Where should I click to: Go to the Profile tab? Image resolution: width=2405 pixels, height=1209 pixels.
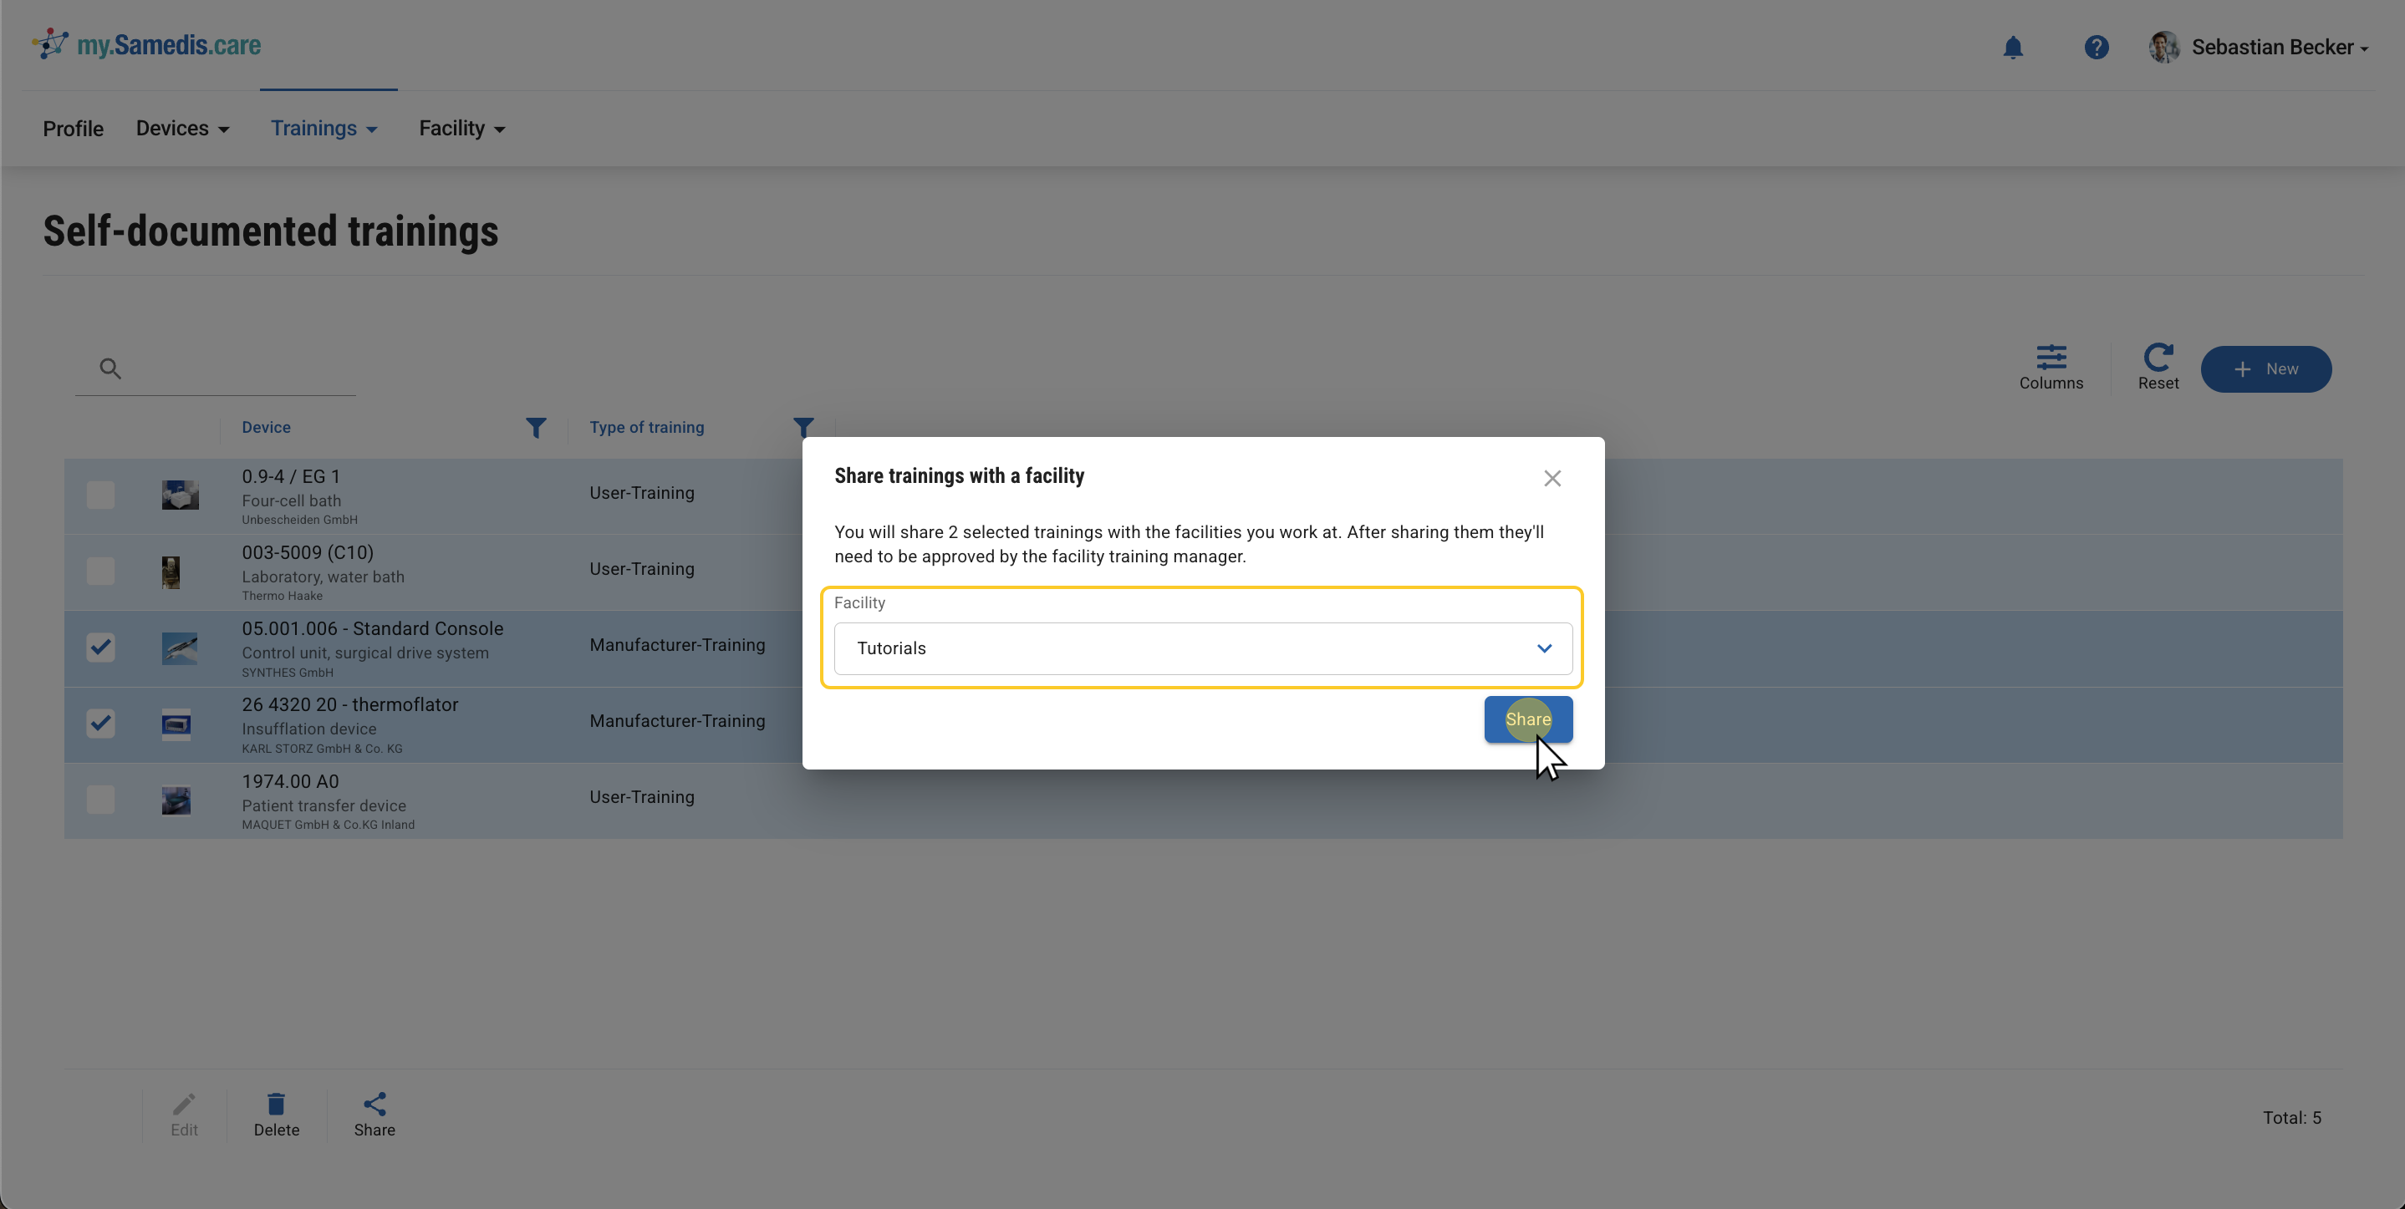point(73,129)
